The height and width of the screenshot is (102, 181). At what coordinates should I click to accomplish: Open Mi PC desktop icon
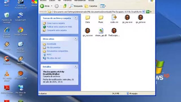click(x=7, y=3)
